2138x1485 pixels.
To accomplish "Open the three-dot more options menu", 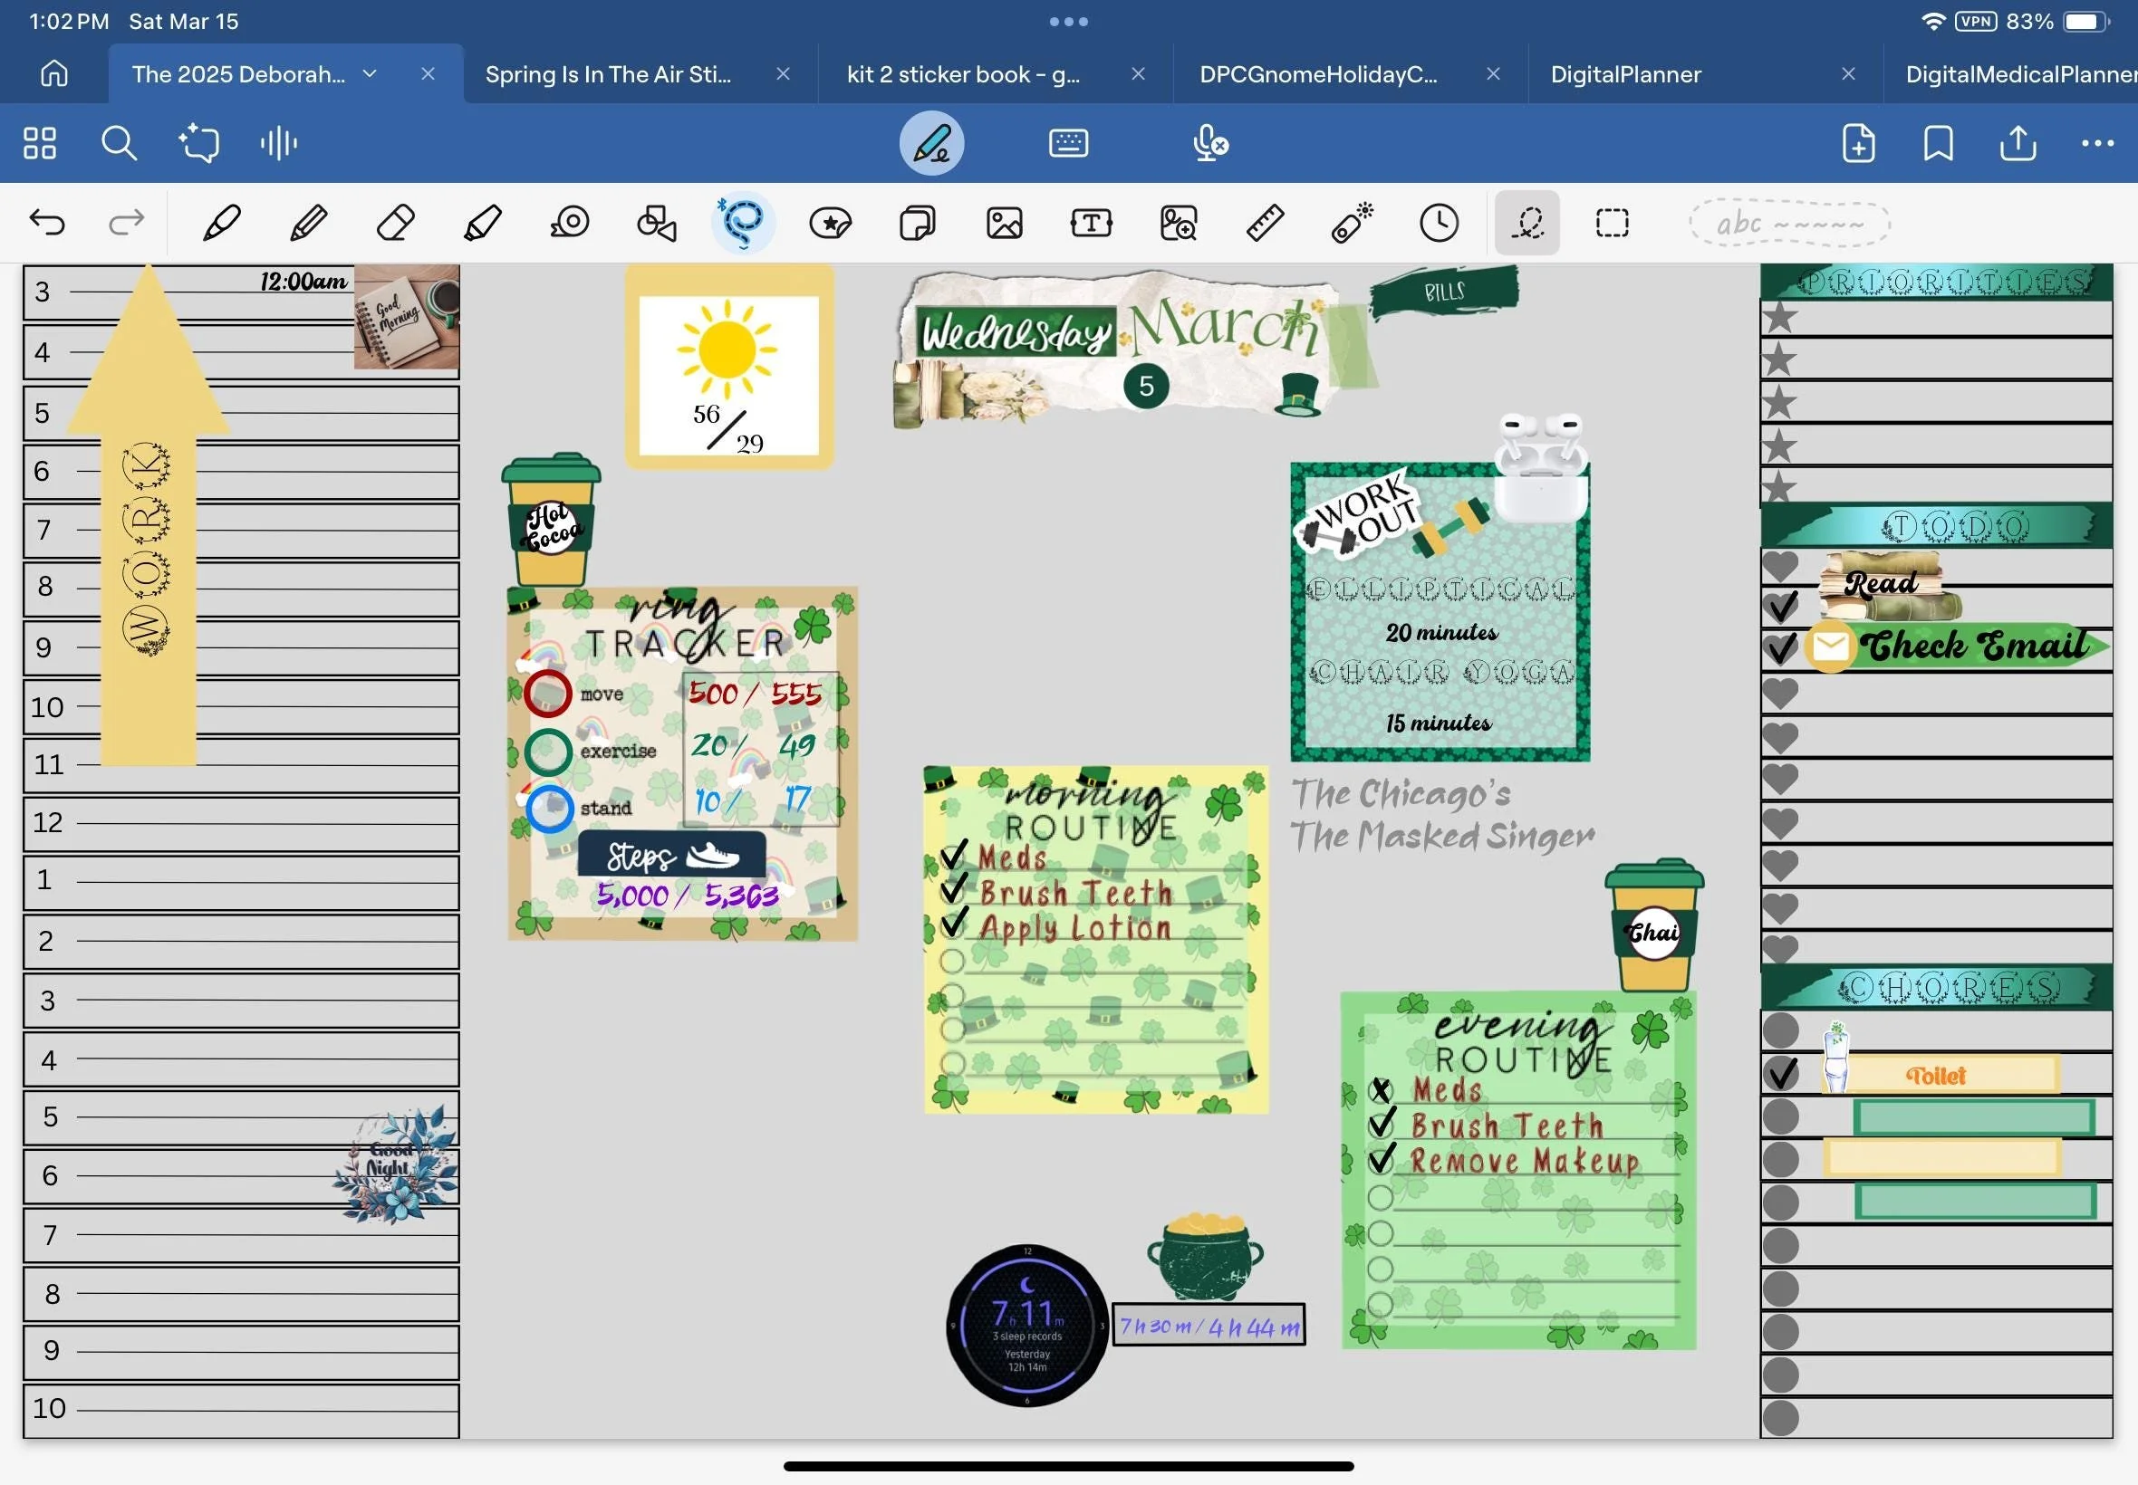I will pos(2097,143).
